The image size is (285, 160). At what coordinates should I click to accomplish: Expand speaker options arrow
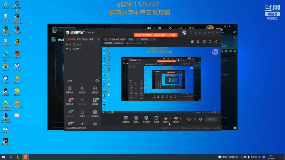[x=180, y=119]
